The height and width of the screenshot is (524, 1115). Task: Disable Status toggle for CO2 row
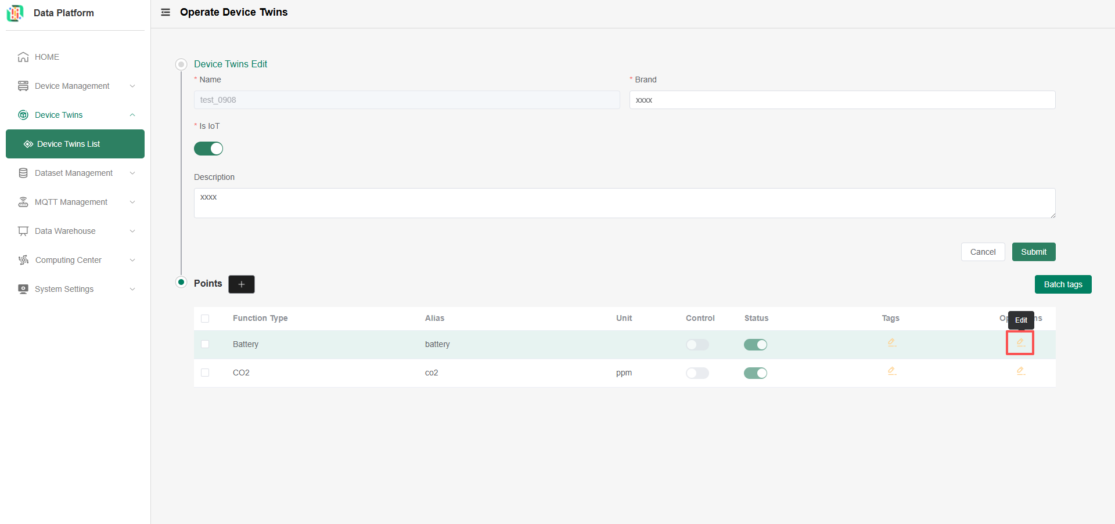pos(755,373)
